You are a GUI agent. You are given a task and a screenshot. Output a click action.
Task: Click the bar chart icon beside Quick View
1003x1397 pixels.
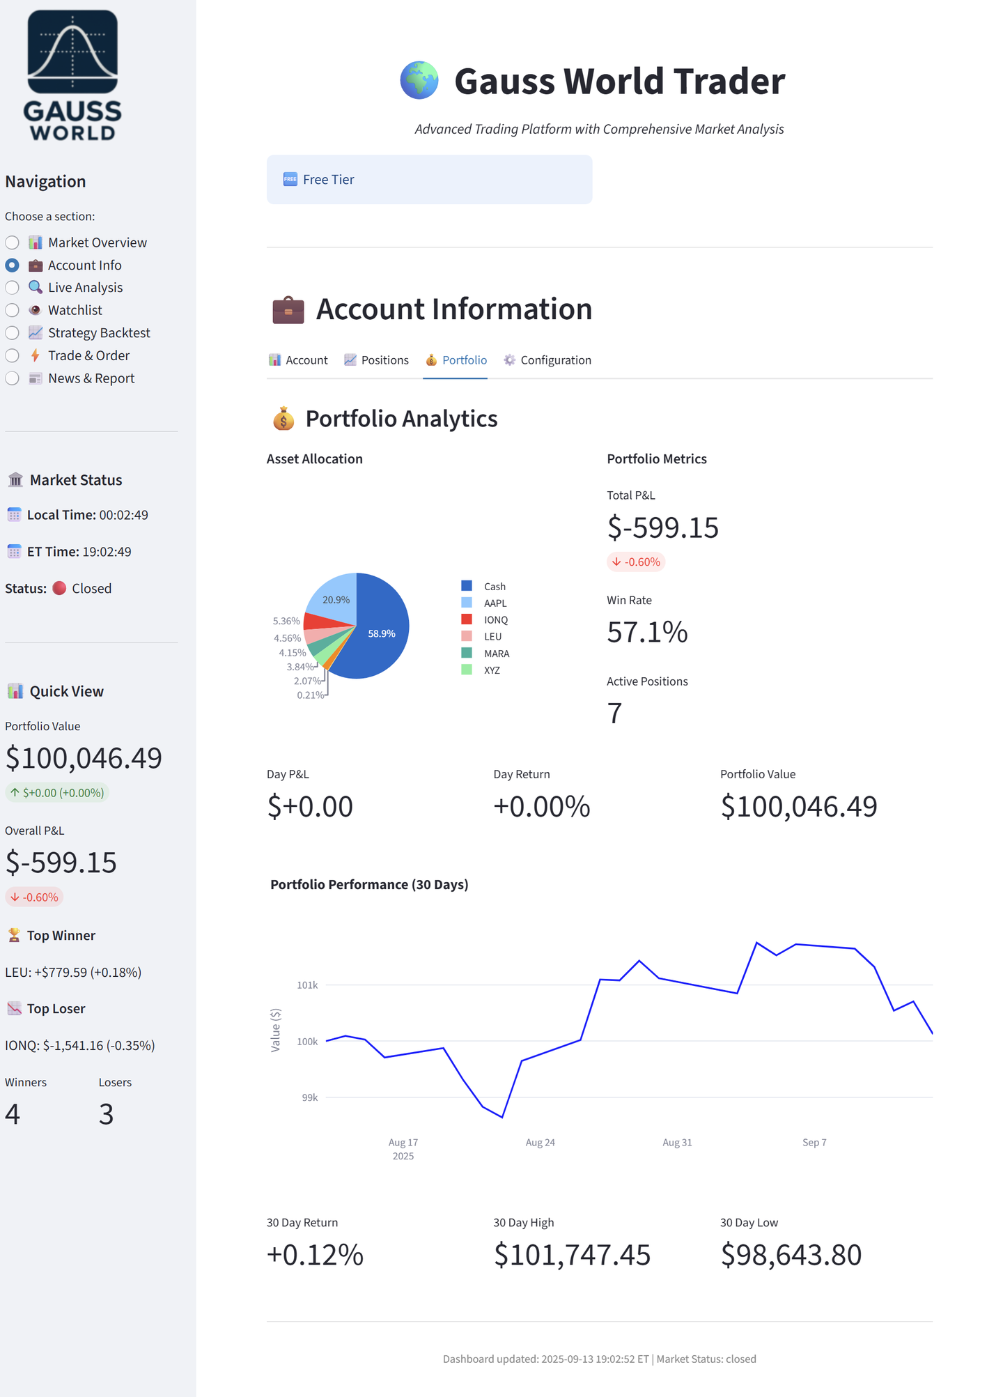pyautogui.click(x=15, y=691)
